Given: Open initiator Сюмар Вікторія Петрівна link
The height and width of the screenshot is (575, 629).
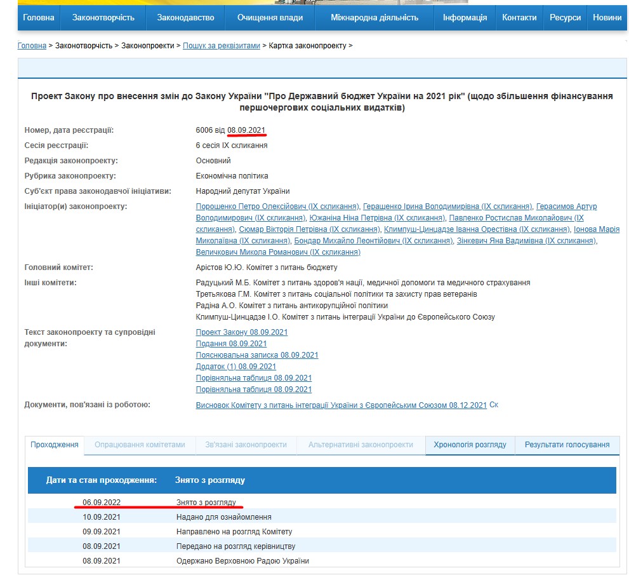Looking at the screenshot, I should click(309, 229).
